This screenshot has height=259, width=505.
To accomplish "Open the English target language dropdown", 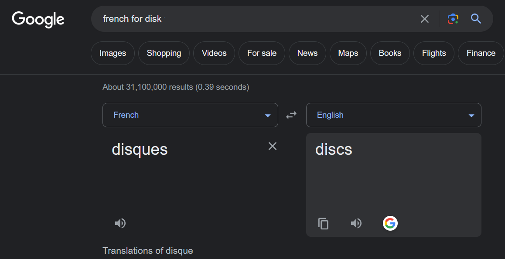I will 393,115.
